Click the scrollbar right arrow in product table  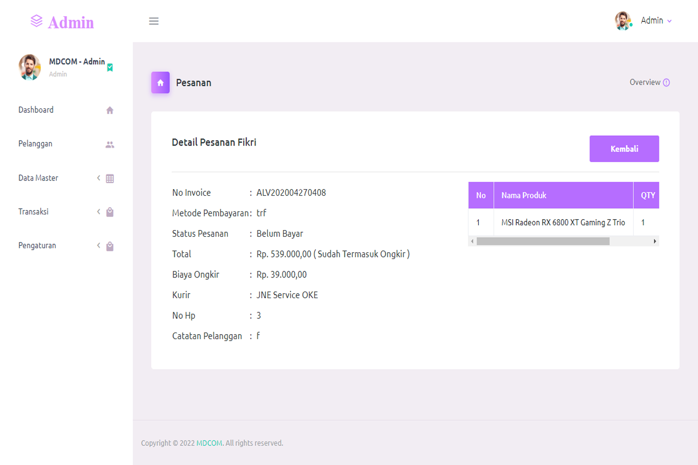[654, 241]
